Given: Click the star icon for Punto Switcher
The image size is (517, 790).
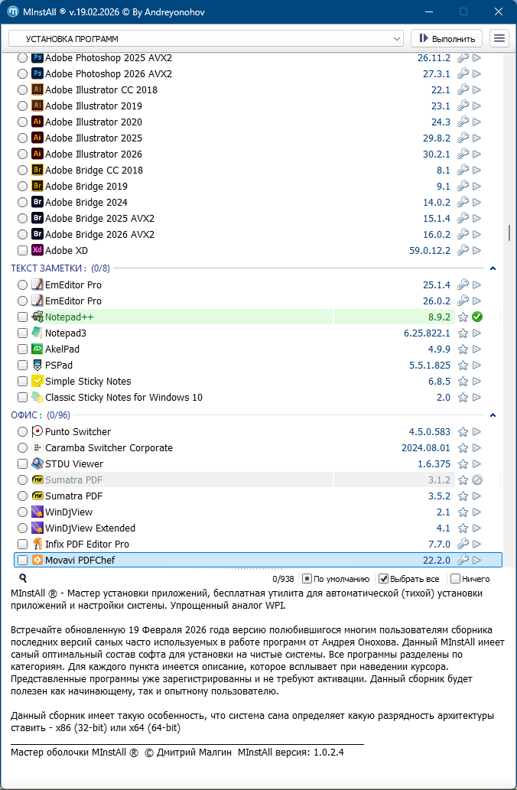Looking at the screenshot, I should tap(463, 432).
